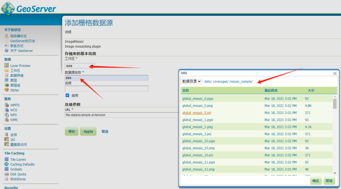Click the data stores icon (数据存储)

point(7,75)
